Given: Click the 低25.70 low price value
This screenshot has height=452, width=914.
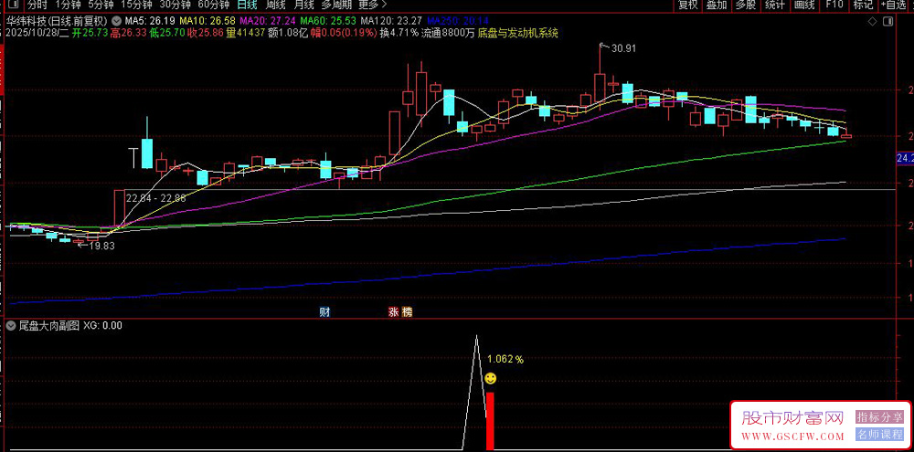Looking at the screenshot, I should tap(167, 33).
